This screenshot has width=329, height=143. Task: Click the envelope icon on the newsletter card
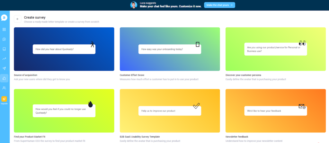(302, 106)
